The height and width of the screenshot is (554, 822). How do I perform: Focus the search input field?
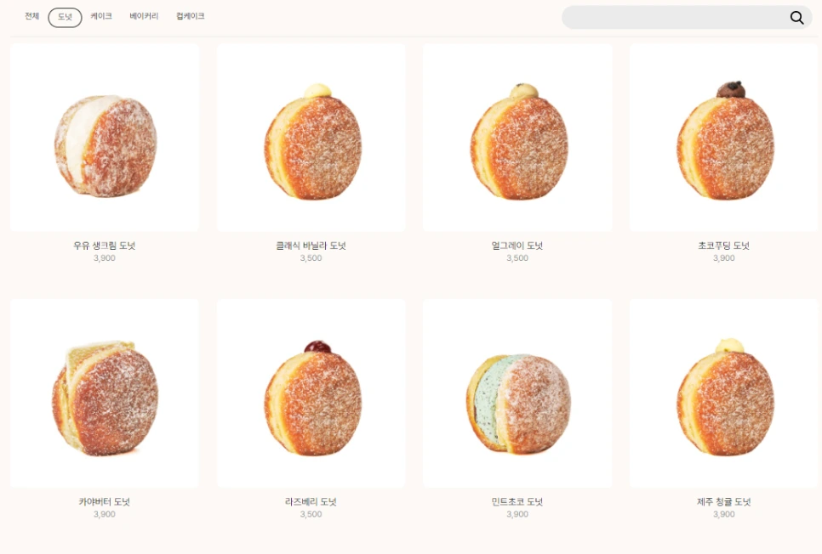click(x=675, y=18)
